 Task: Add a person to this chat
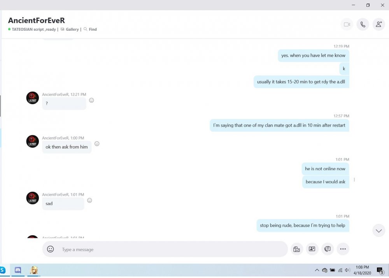pos(378,24)
